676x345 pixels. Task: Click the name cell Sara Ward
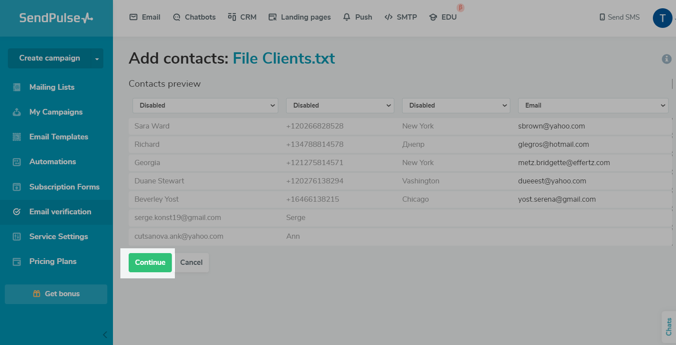[152, 126]
